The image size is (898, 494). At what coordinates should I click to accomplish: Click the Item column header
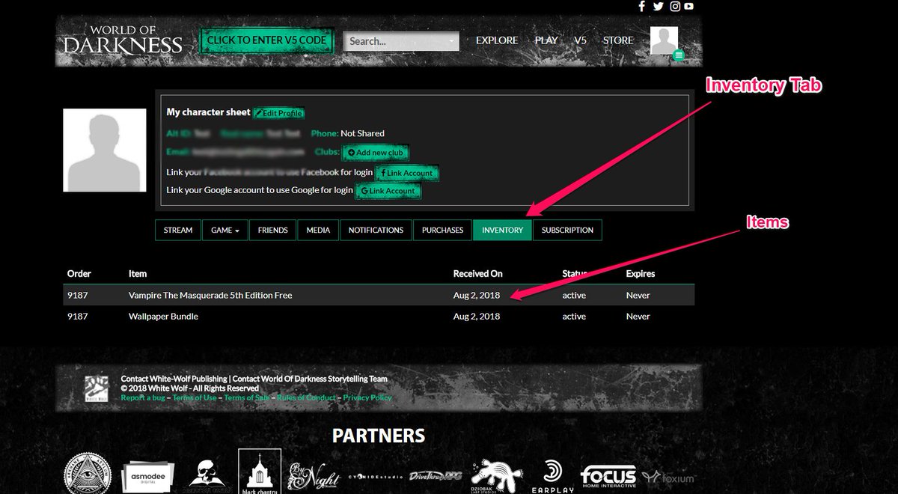pyautogui.click(x=138, y=274)
